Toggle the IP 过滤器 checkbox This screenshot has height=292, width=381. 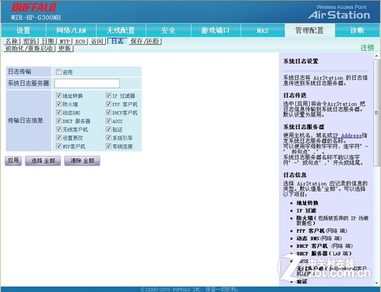tap(108, 96)
